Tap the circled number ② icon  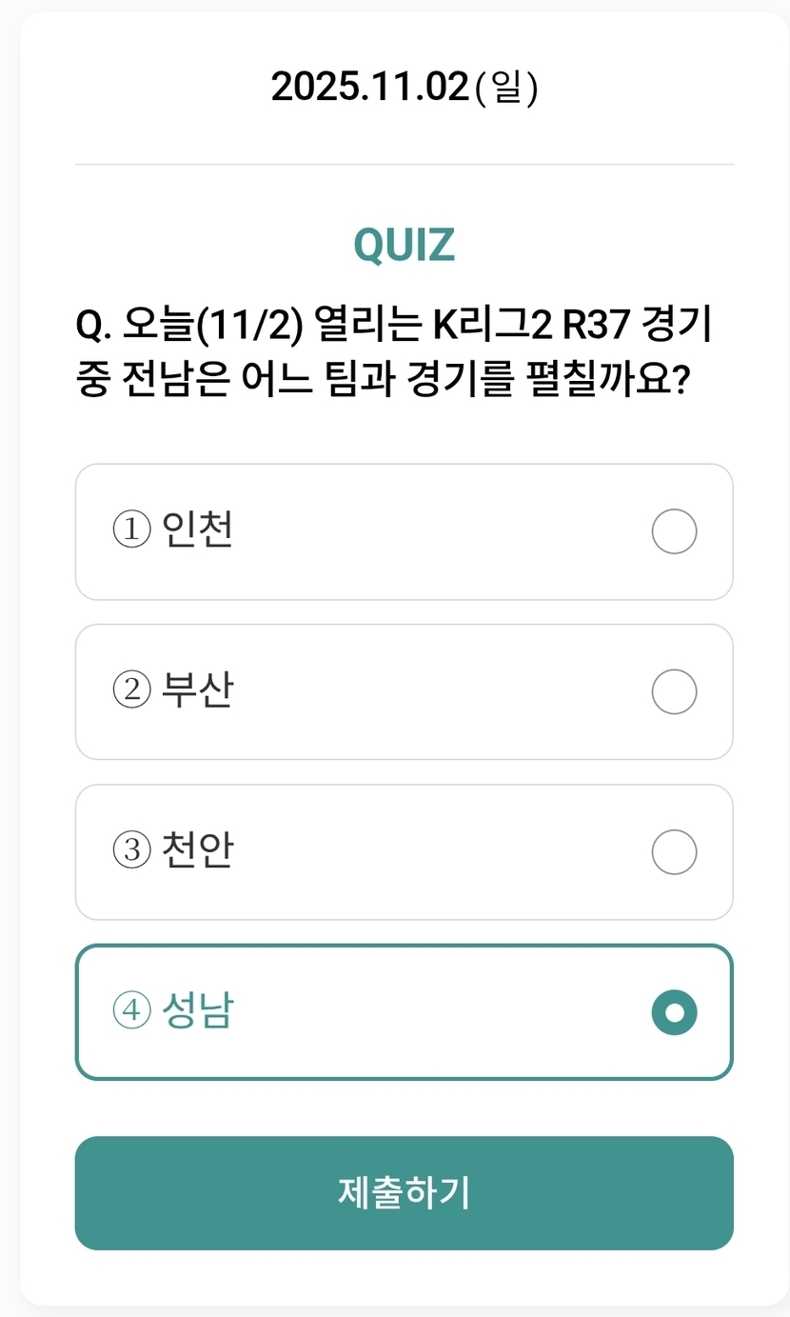[x=131, y=691]
